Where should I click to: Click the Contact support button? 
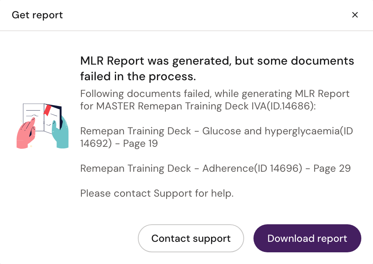pos(191,238)
